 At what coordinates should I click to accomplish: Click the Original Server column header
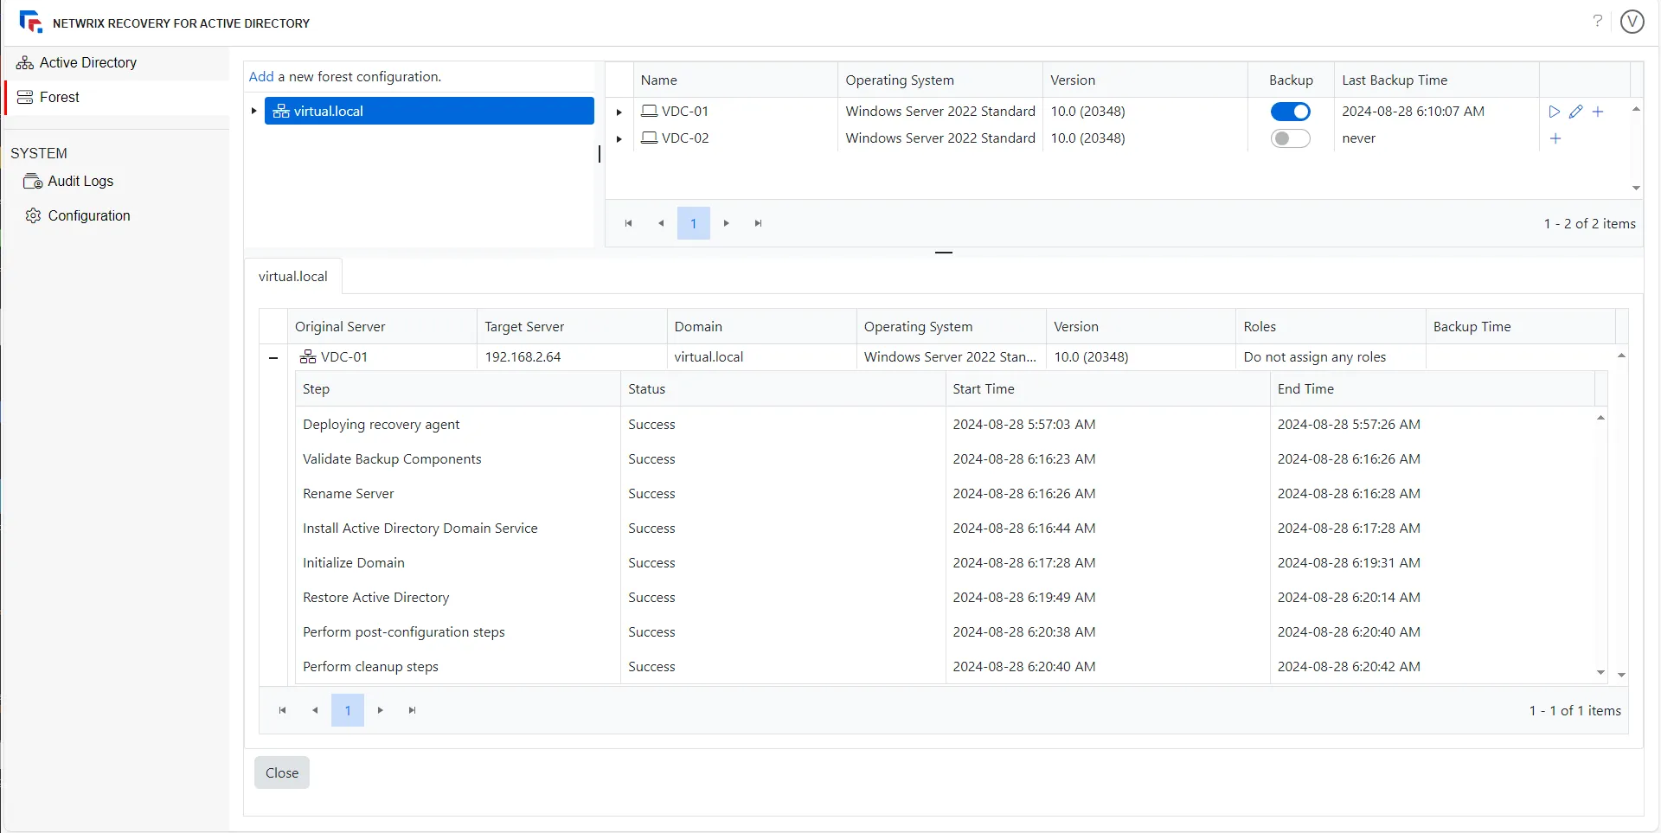pos(382,326)
